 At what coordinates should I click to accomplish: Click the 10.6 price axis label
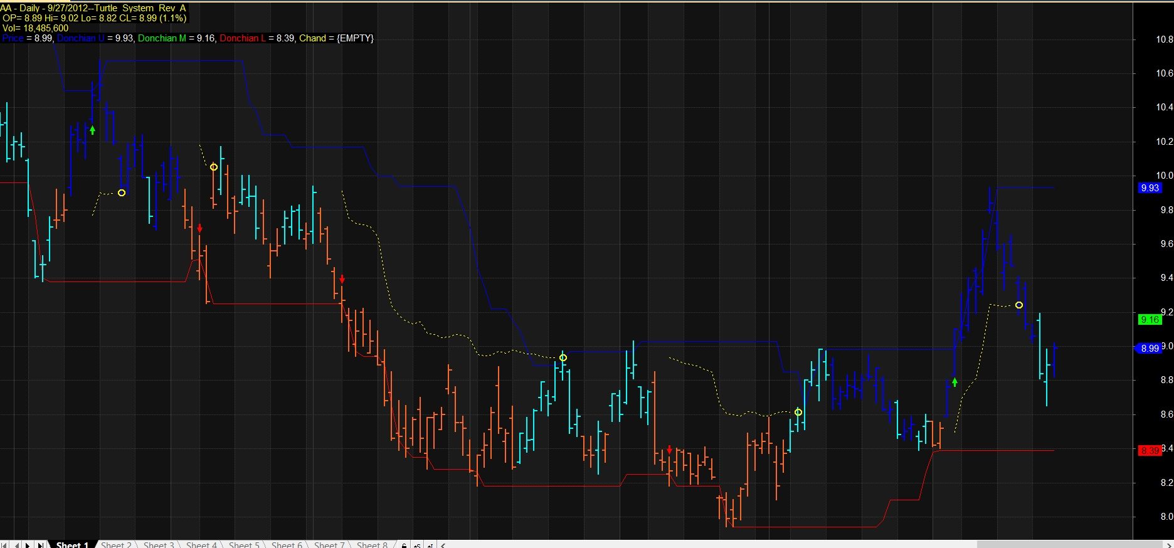1164,73
